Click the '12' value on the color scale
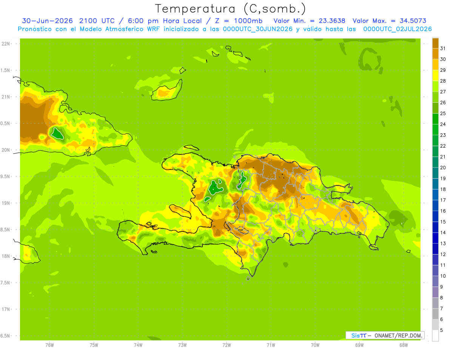This screenshot has width=453, height=350. pyautogui.click(x=443, y=254)
